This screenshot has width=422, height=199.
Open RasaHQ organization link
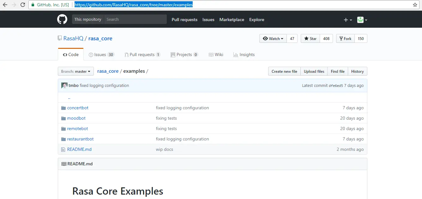tap(73, 38)
